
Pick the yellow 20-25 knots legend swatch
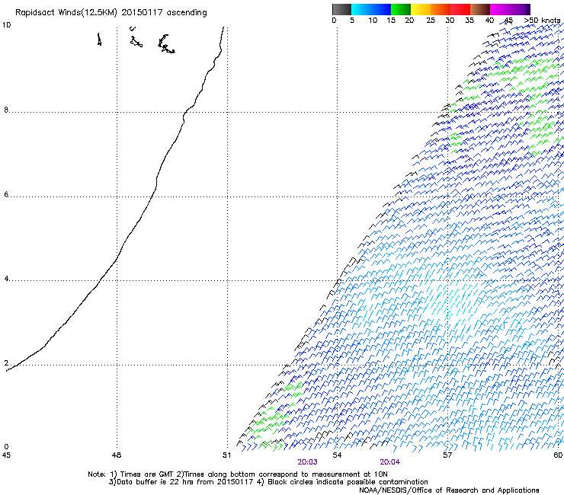pyautogui.click(x=421, y=9)
